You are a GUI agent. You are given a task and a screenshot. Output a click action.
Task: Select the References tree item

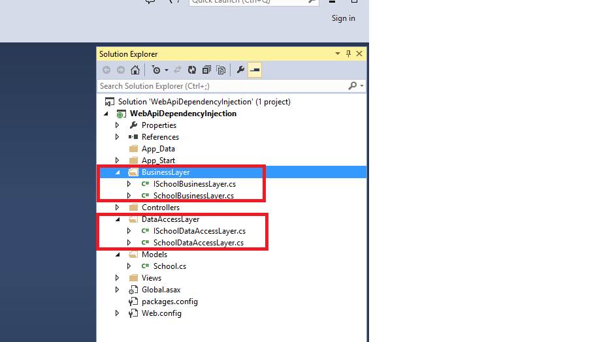coord(160,137)
